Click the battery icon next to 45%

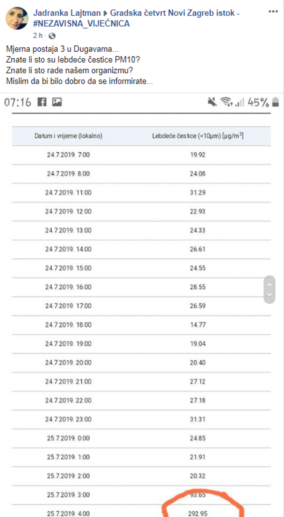pos(275,102)
